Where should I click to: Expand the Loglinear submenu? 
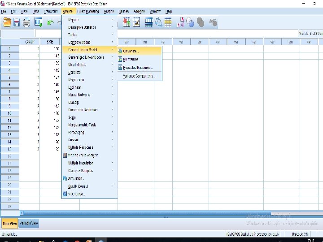click(x=90, y=87)
